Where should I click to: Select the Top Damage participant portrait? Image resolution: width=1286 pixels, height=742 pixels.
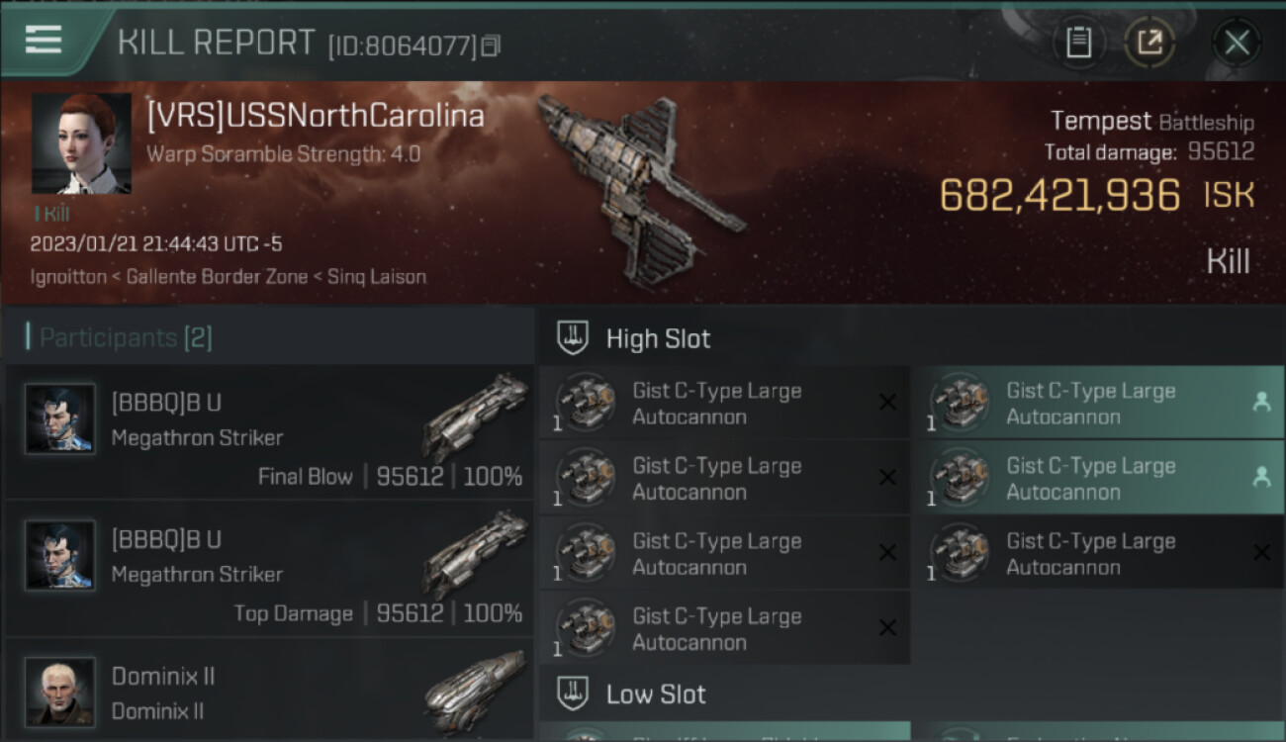point(60,555)
